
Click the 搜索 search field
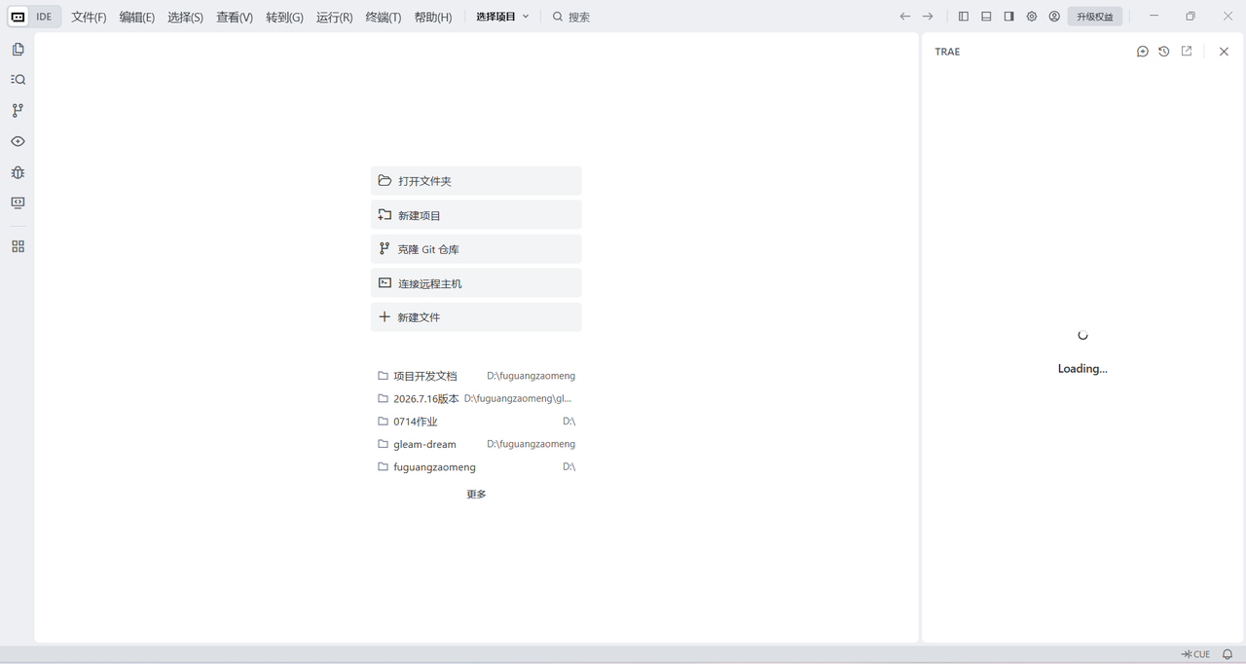pos(571,17)
